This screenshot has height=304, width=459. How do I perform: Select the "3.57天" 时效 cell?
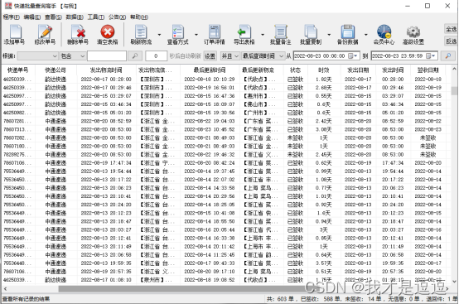pos(324,263)
